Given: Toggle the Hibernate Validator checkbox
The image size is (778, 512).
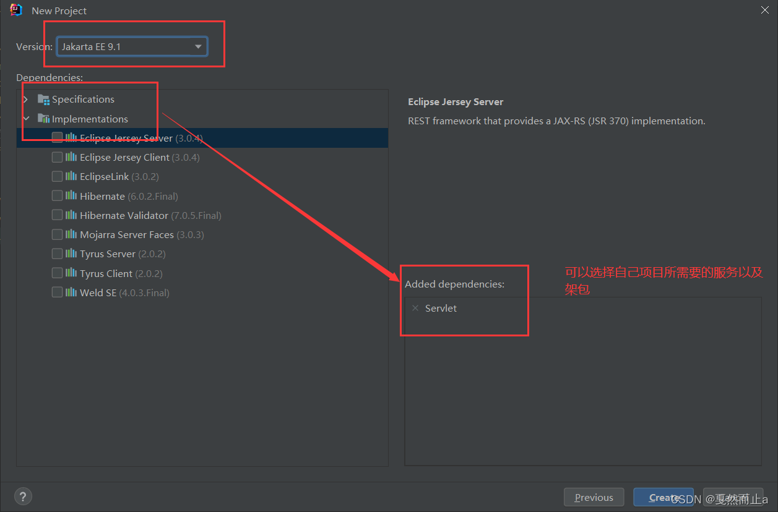Looking at the screenshot, I should 57,215.
